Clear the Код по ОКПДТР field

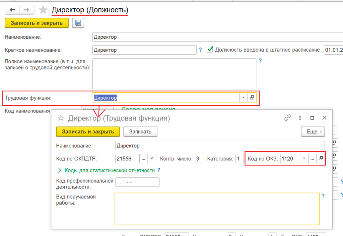click(x=151, y=159)
